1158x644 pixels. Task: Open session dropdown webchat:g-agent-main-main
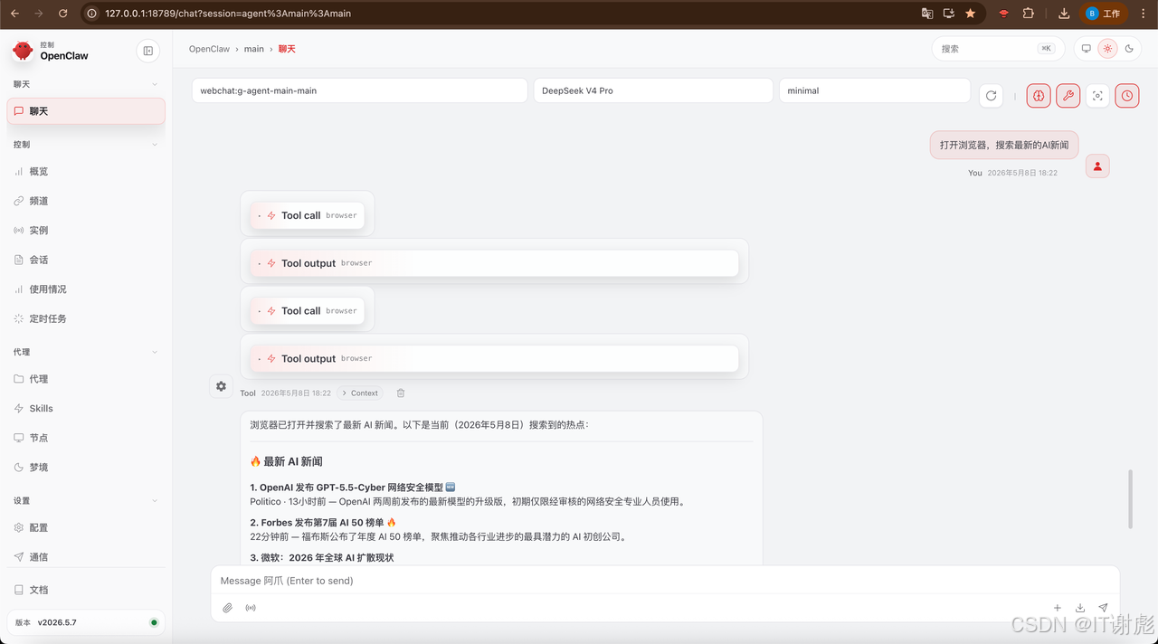pos(359,90)
